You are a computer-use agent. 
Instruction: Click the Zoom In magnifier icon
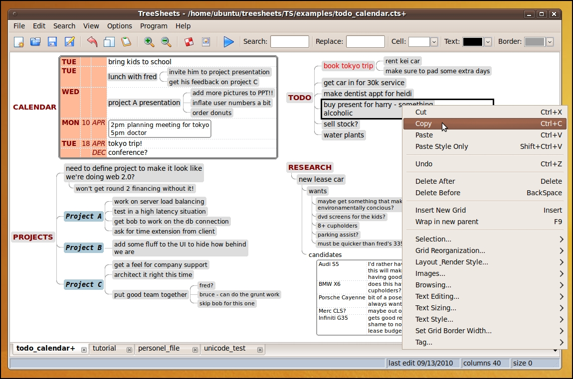pyautogui.click(x=149, y=42)
